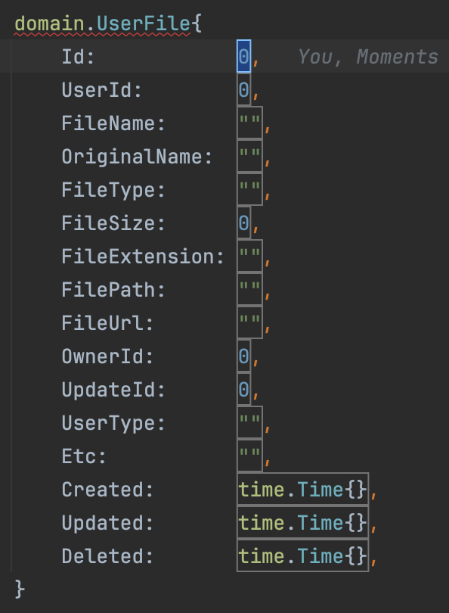
Task: Click the FileUrl: field label
Action: 107,323
